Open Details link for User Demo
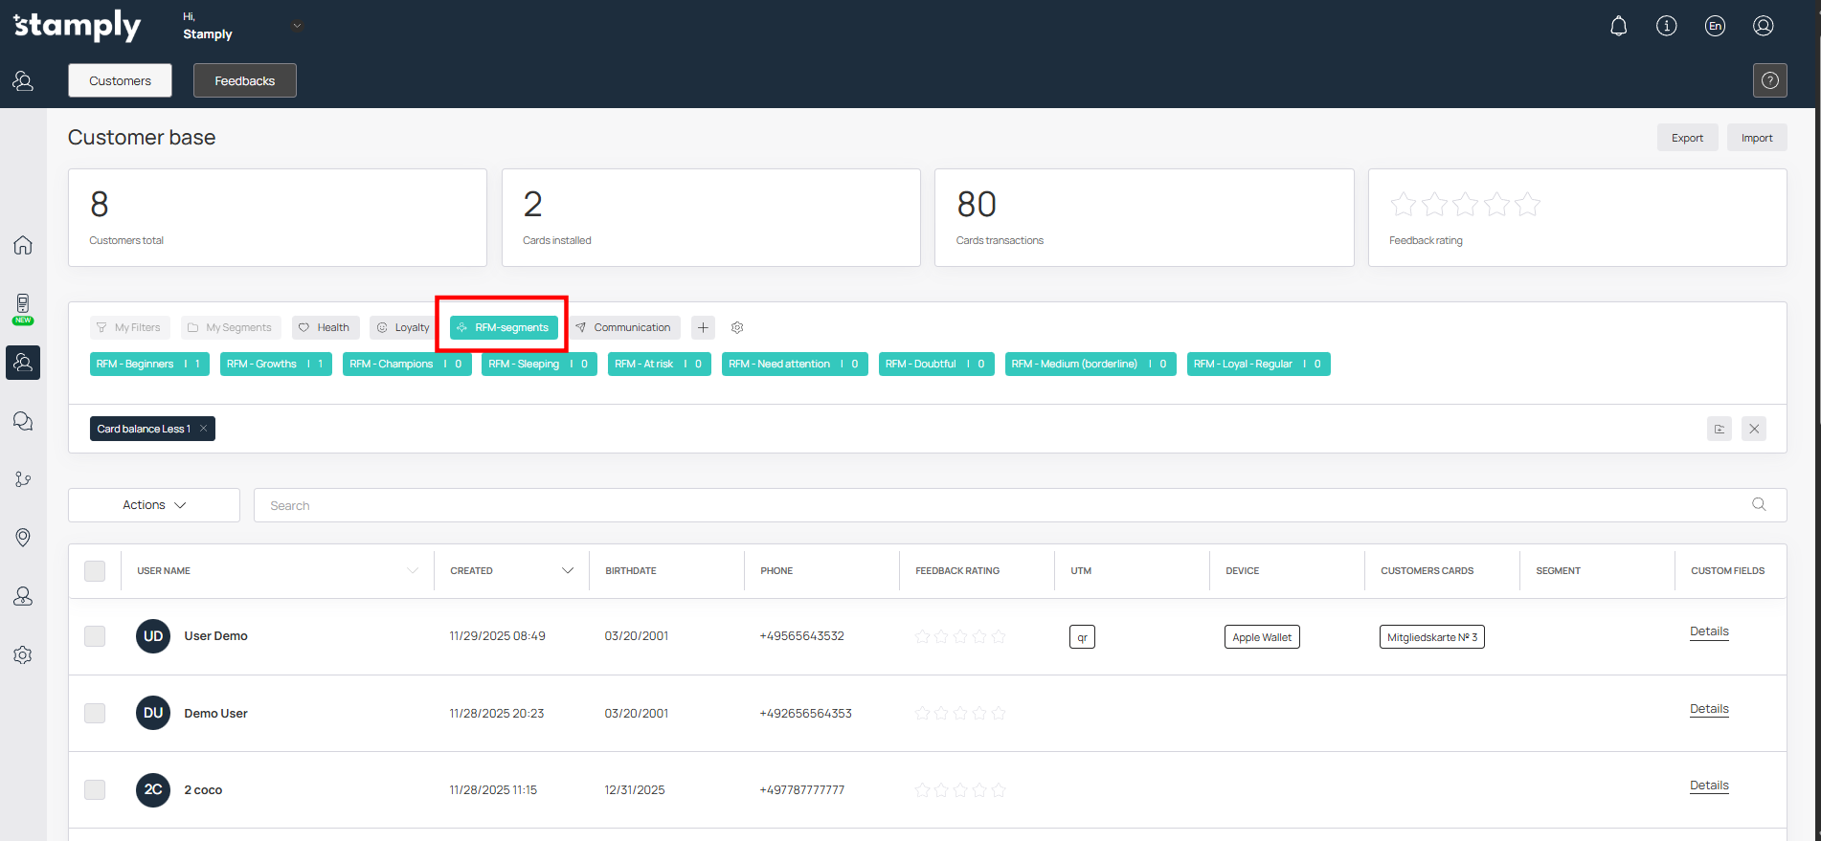Viewport: 1821px width, 841px height. coord(1708,631)
